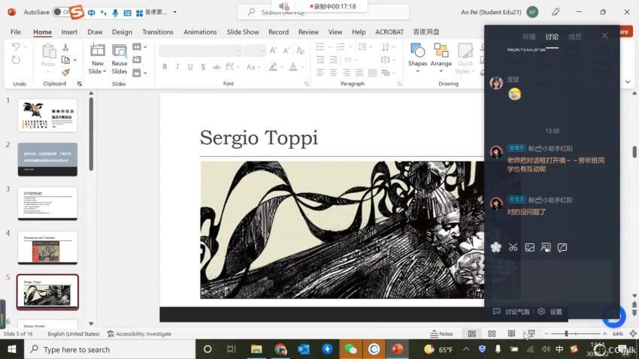
Task: Open the Change Case Aa dropdown
Action: point(253,67)
